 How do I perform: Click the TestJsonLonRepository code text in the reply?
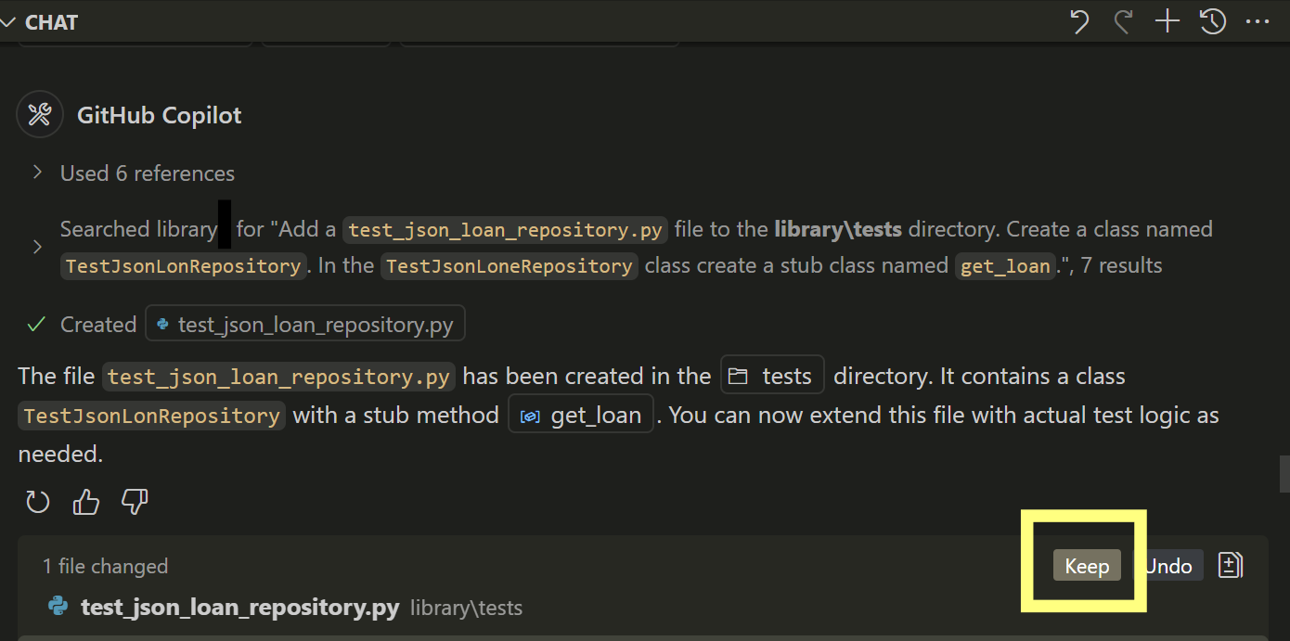pos(152,416)
